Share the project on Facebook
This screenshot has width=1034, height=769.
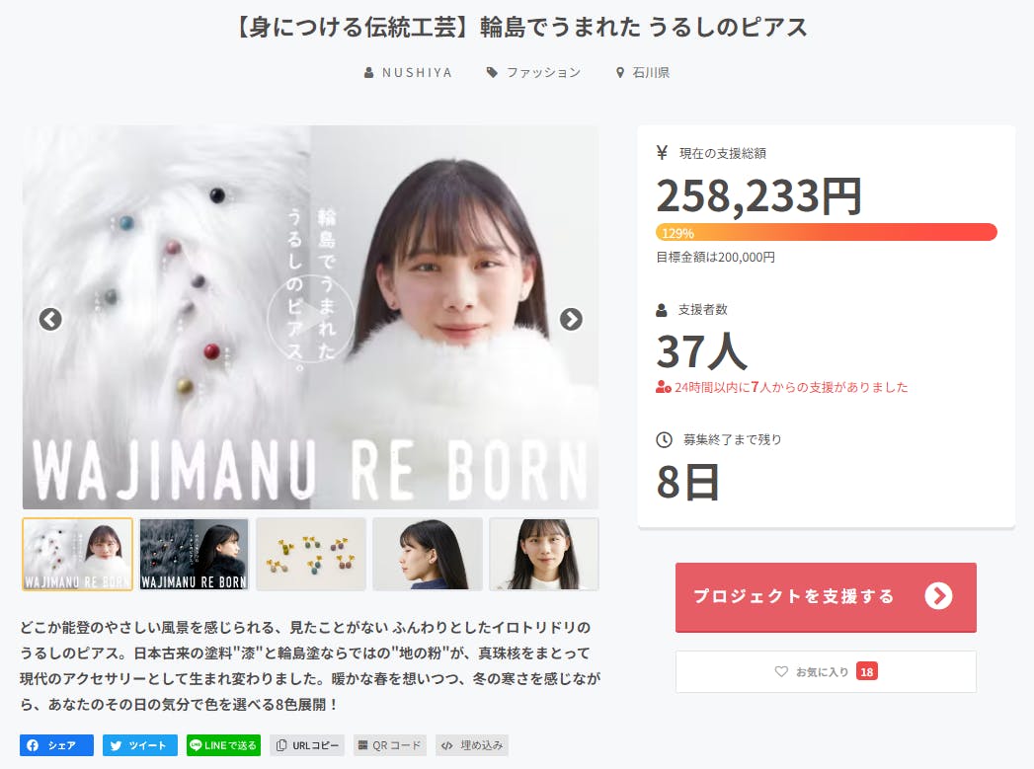coord(56,745)
